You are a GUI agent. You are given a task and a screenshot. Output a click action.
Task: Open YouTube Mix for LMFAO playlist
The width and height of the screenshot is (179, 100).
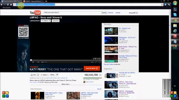(x=127, y=73)
